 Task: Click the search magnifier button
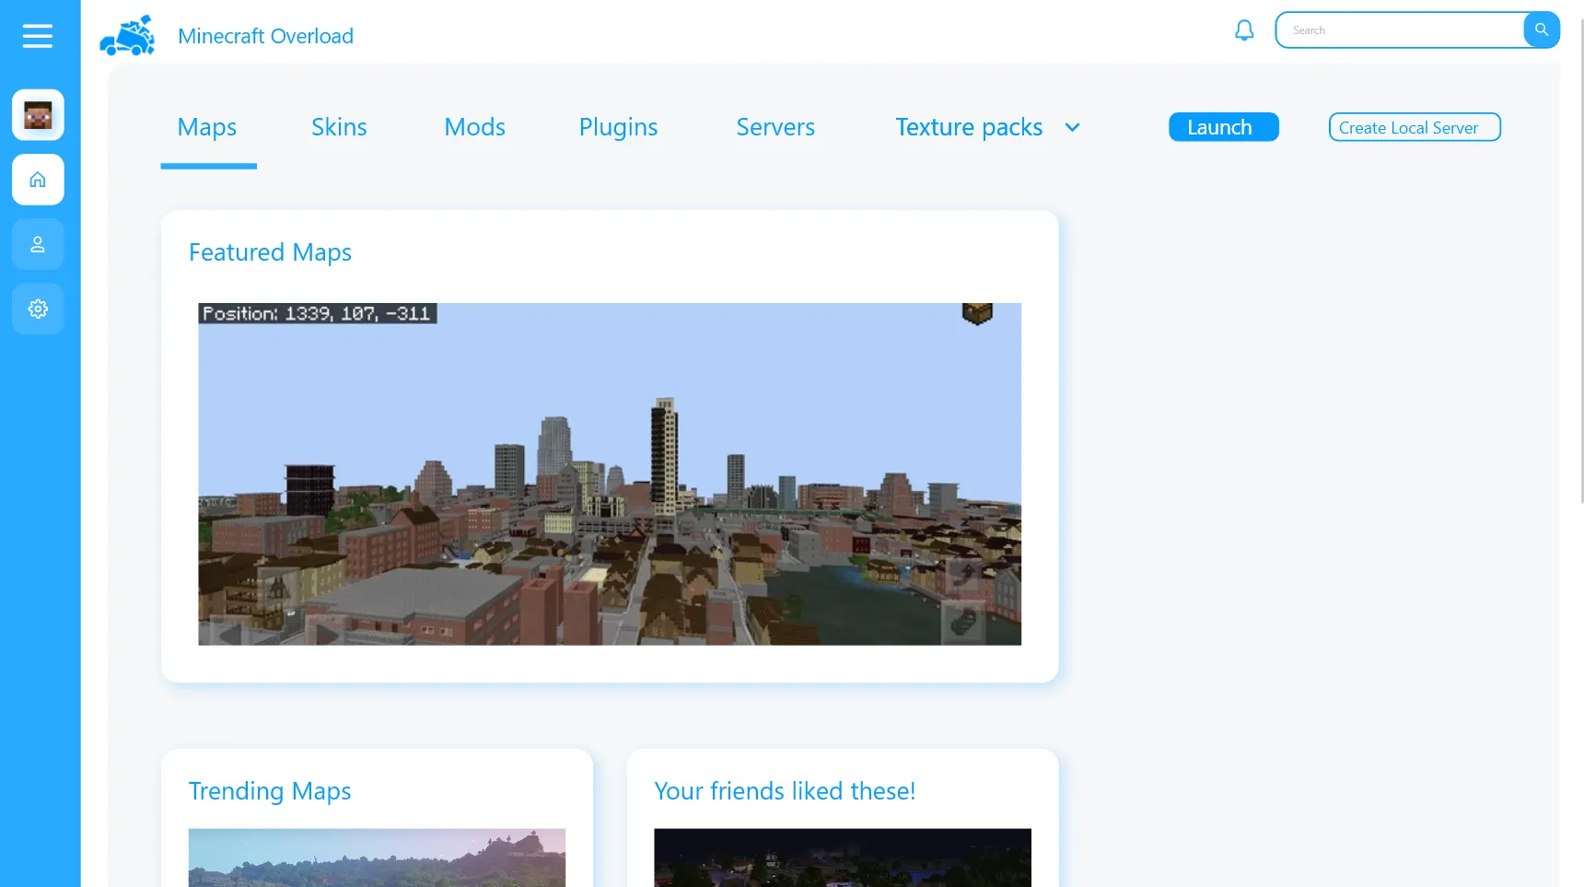coord(1542,29)
